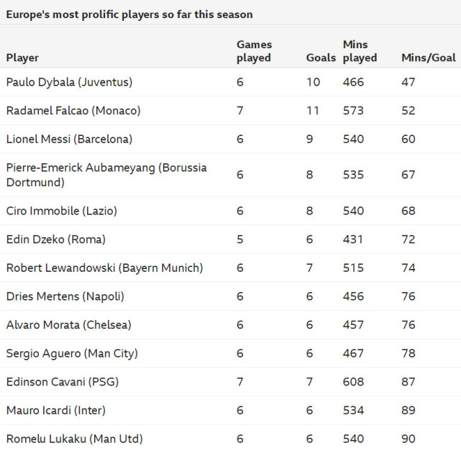
Task: Select the Goals column header
Action: (321, 58)
